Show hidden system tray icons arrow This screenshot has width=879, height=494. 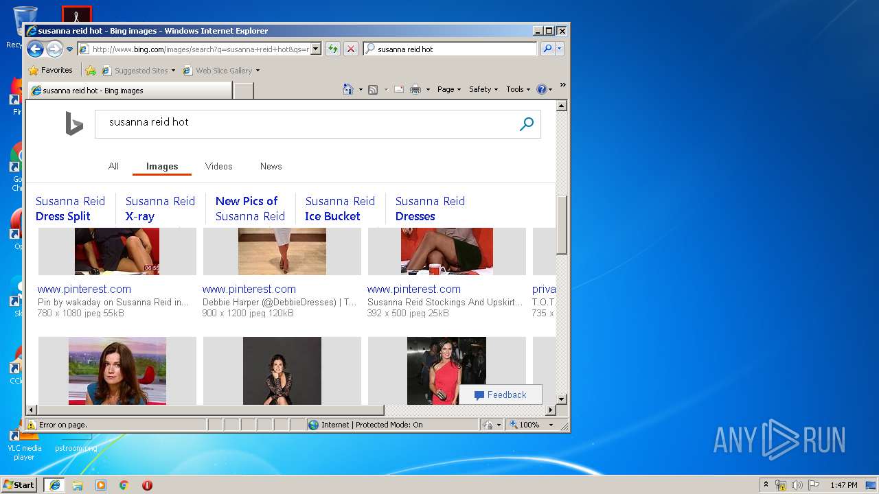pos(766,485)
